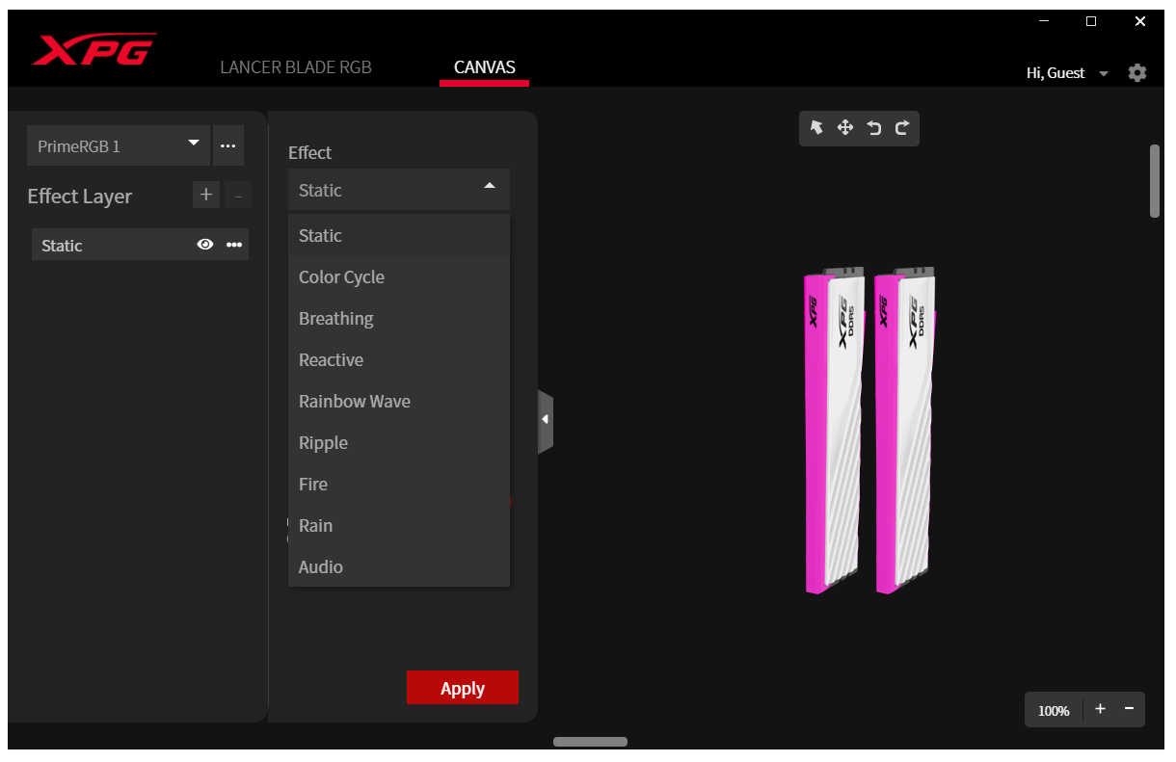
Task: Select the Breathing effect option
Action: (x=335, y=319)
